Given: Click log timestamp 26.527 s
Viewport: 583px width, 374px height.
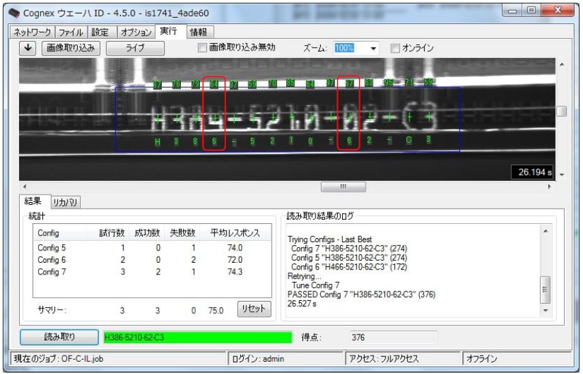Looking at the screenshot, I should pyautogui.click(x=302, y=304).
